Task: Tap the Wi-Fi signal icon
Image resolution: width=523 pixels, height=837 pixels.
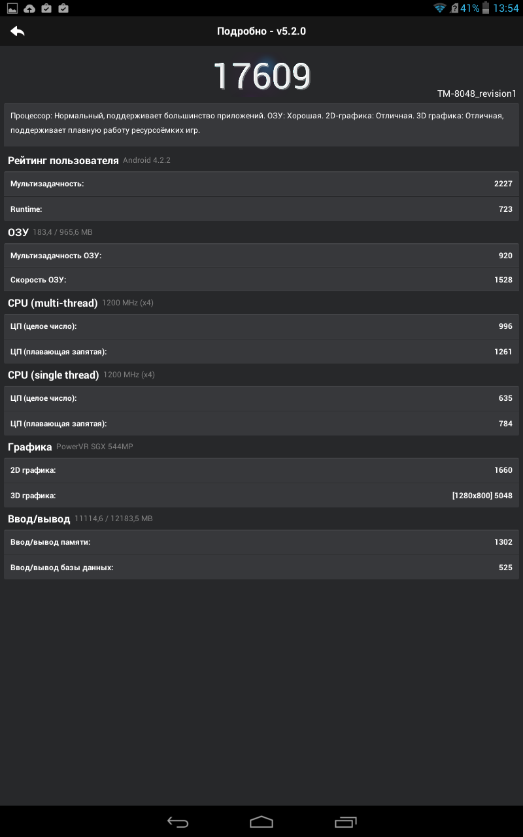Action: [439, 9]
